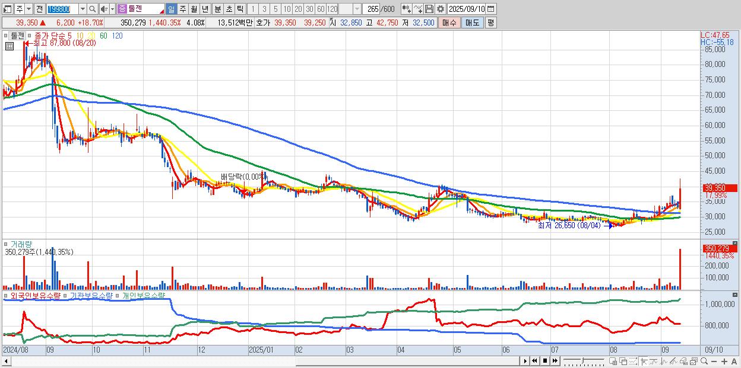Select the weekly 주 period button
The height and width of the screenshot is (368, 741).
(x=182, y=9)
